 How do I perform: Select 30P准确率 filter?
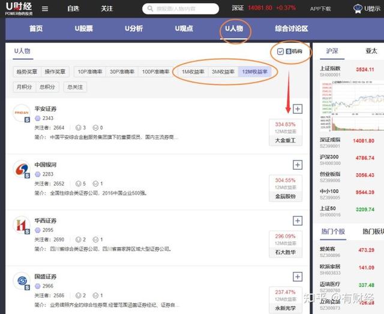point(122,72)
